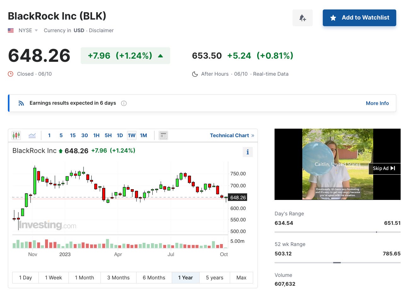Open the chart news table icon
The height and width of the screenshot is (292, 406).
163,136
